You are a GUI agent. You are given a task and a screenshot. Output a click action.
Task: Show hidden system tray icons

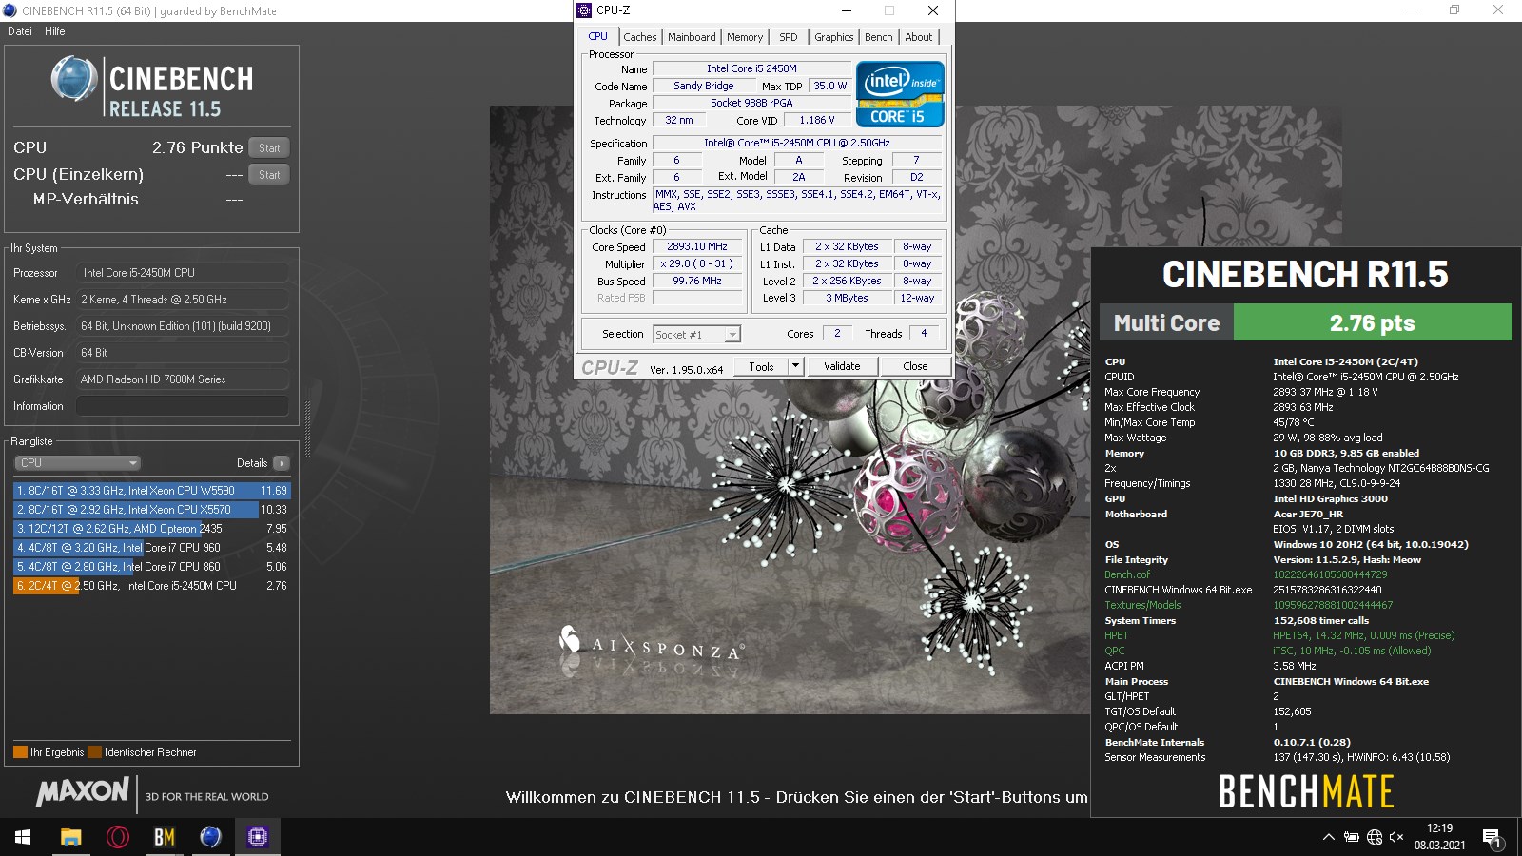click(x=1328, y=837)
